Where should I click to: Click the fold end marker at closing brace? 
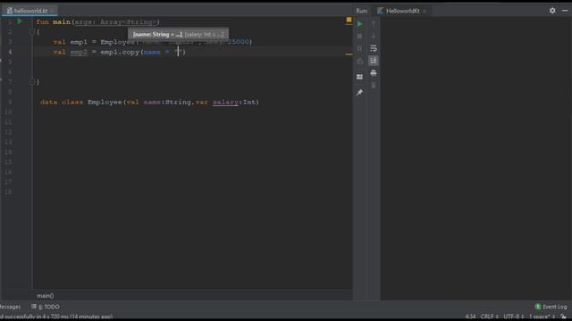[x=32, y=82]
